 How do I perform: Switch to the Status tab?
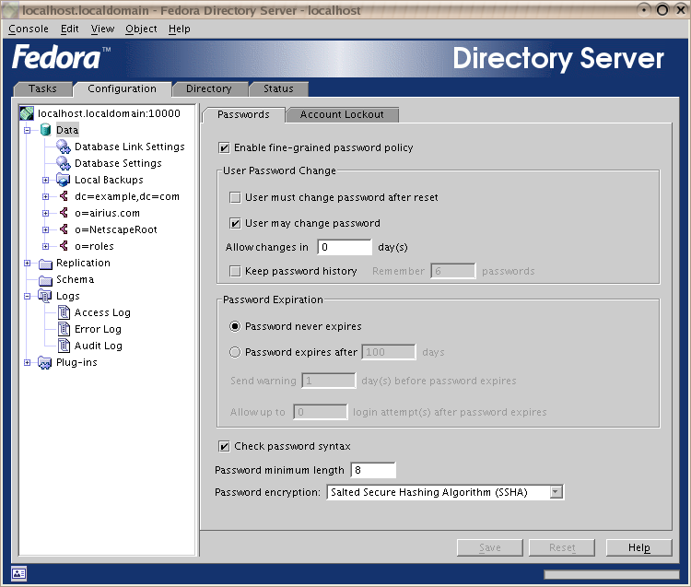coord(278,88)
